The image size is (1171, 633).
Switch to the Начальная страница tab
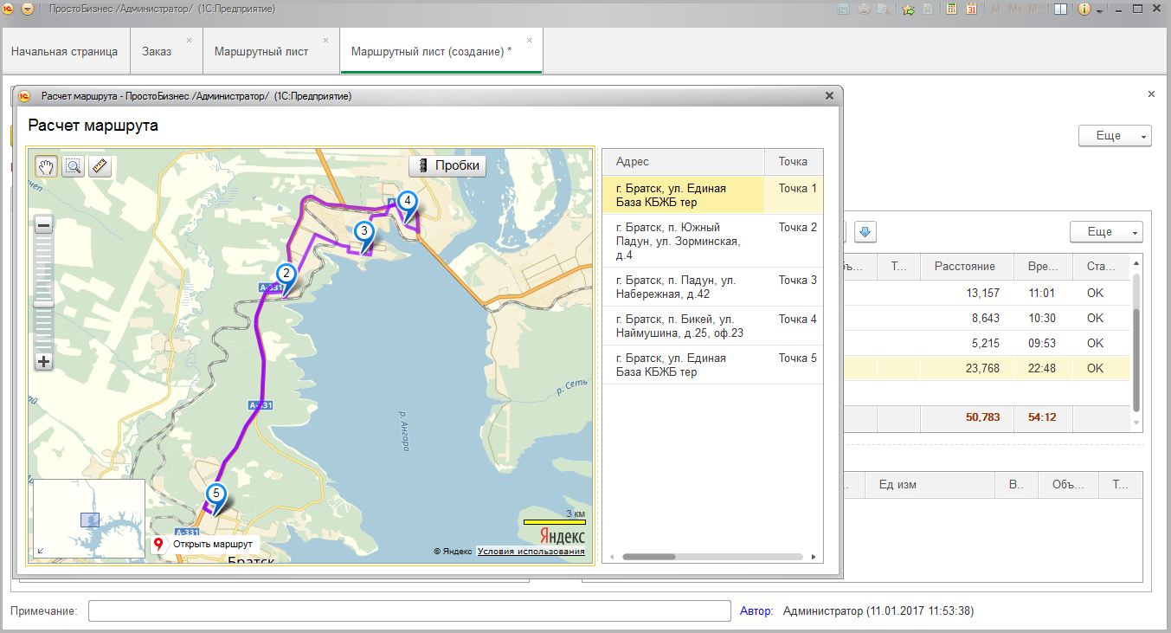click(64, 51)
